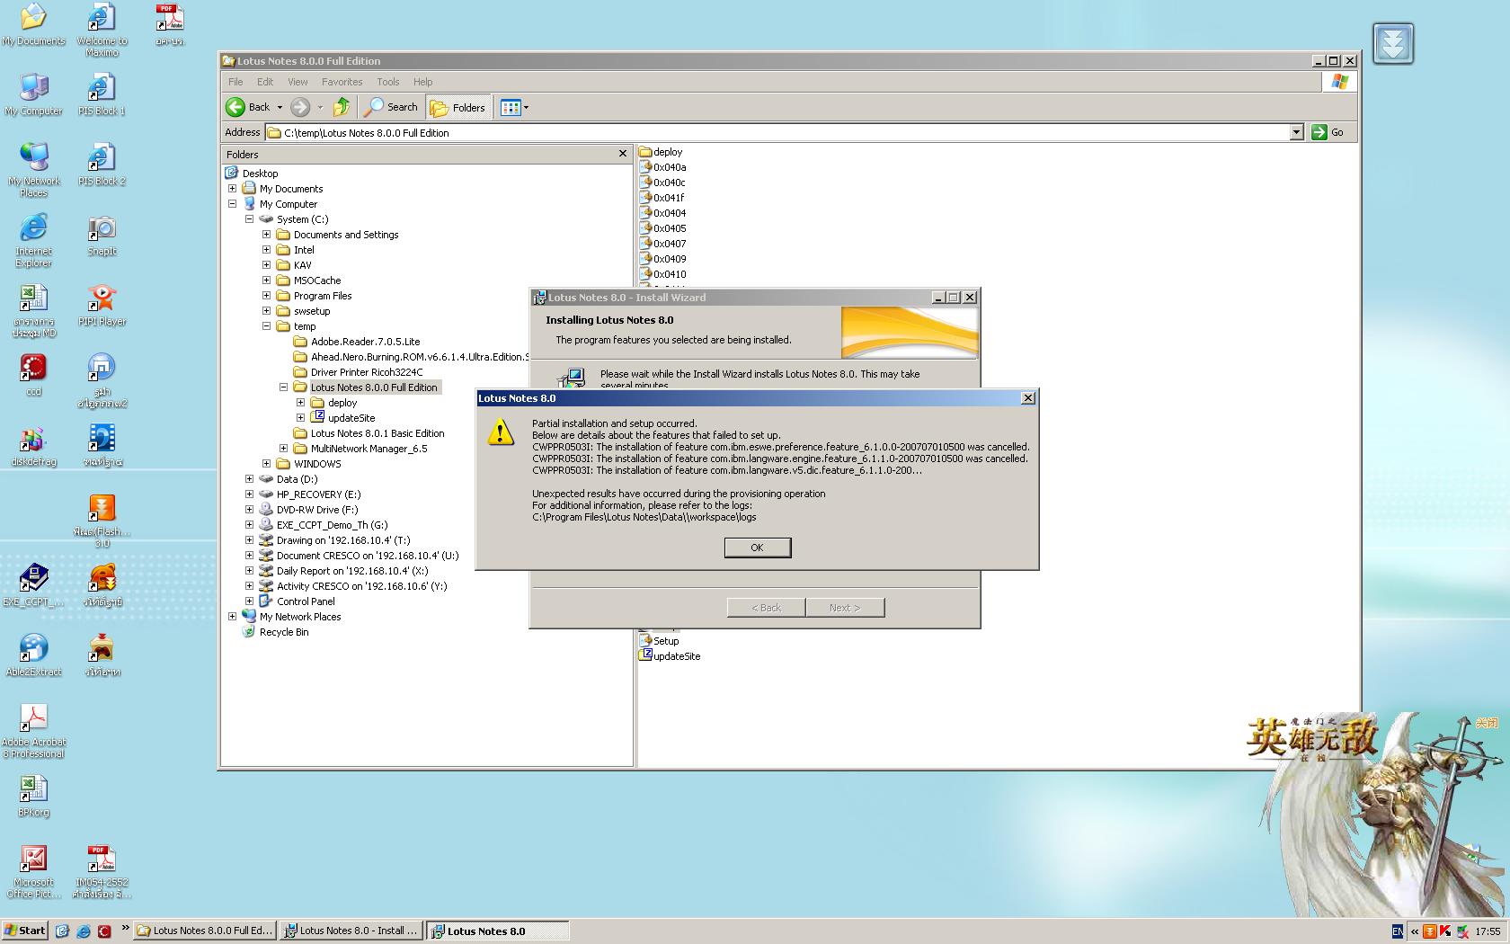This screenshot has width=1510, height=944.
Task: Close the Lotus Notes 8.0 warning dialog
Action: tap(1028, 398)
